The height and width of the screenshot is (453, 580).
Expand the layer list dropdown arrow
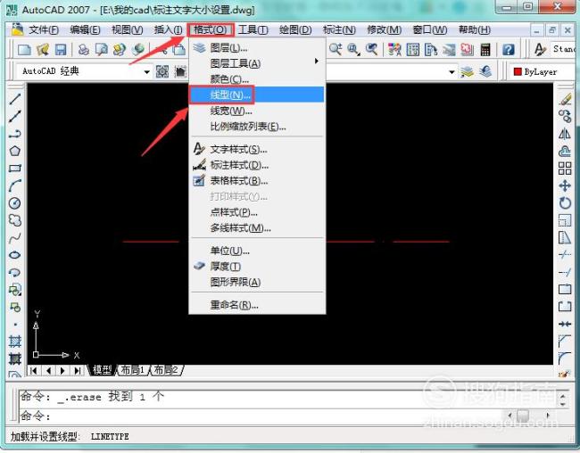click(452, 71)
